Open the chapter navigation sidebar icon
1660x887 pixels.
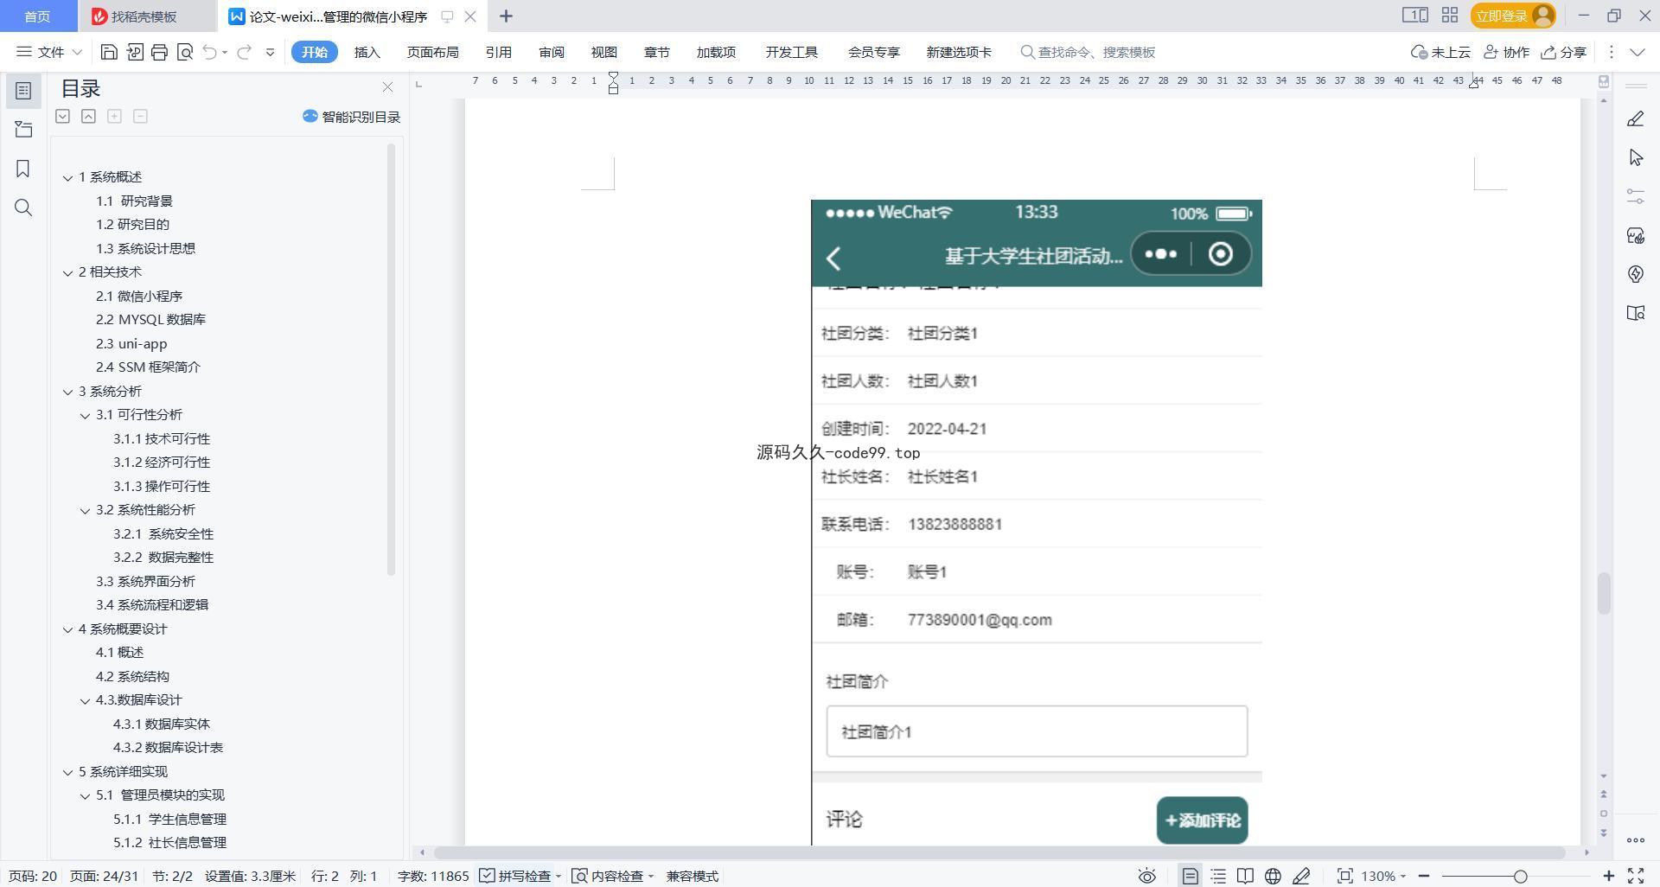pyautogui.click(x=23, y=130)
